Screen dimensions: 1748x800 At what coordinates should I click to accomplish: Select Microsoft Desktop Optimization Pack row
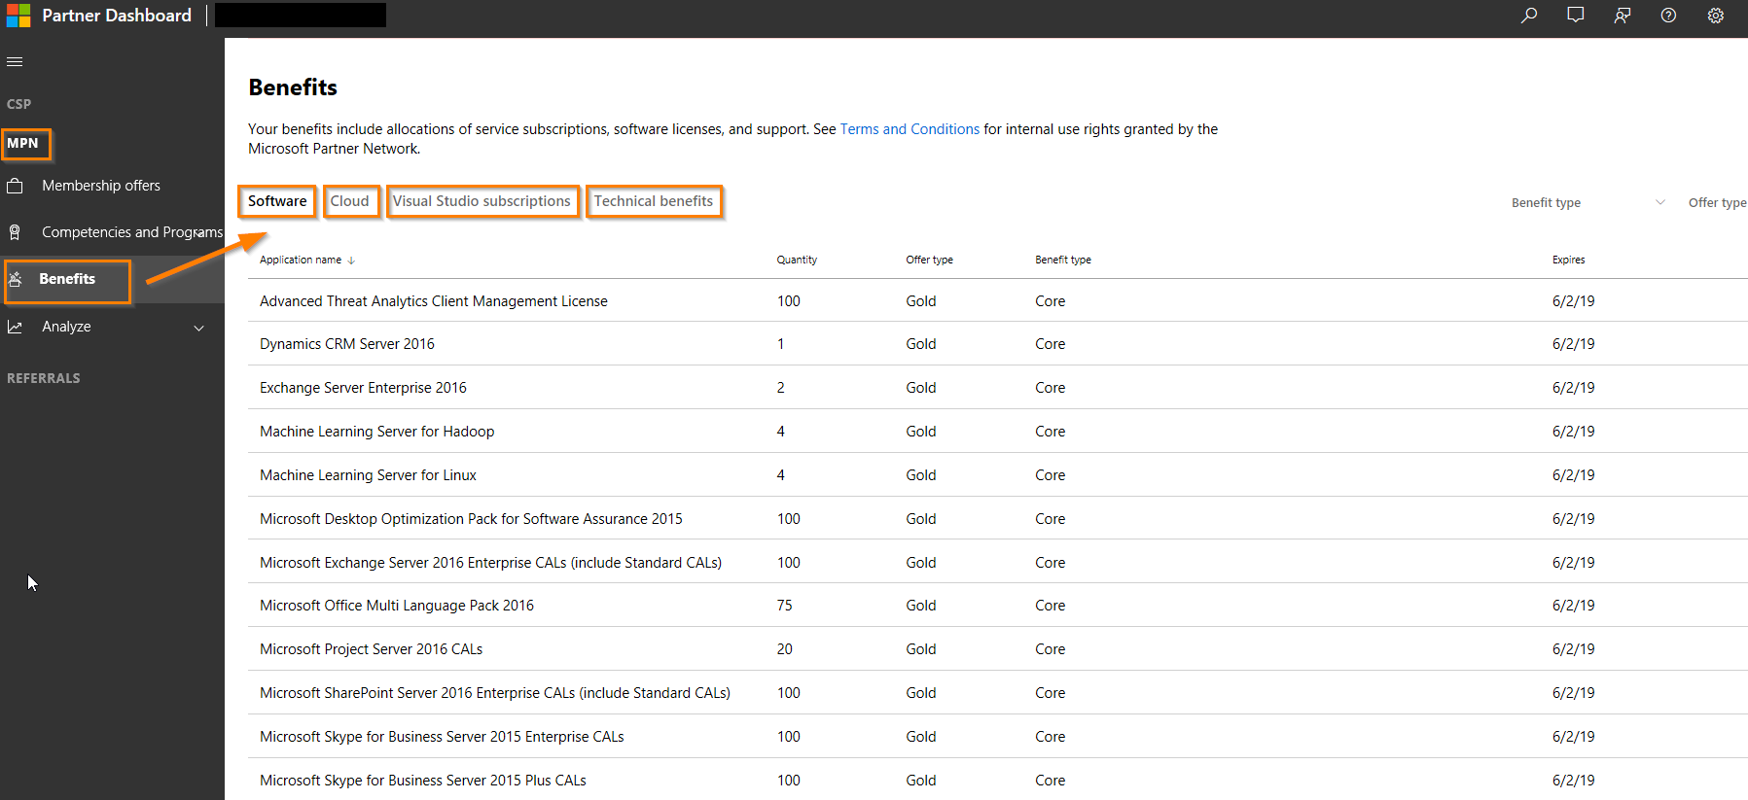click(998, 519)
